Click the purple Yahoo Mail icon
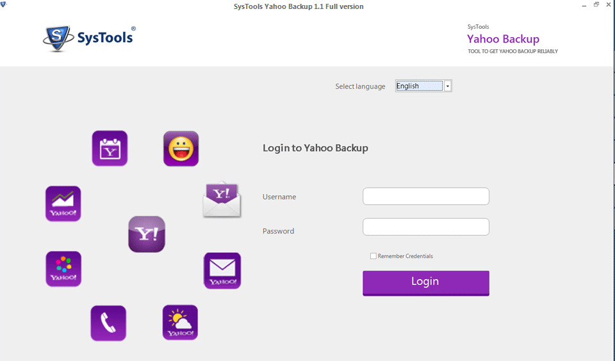Screen dimensions: 615x361 point(222,271)
